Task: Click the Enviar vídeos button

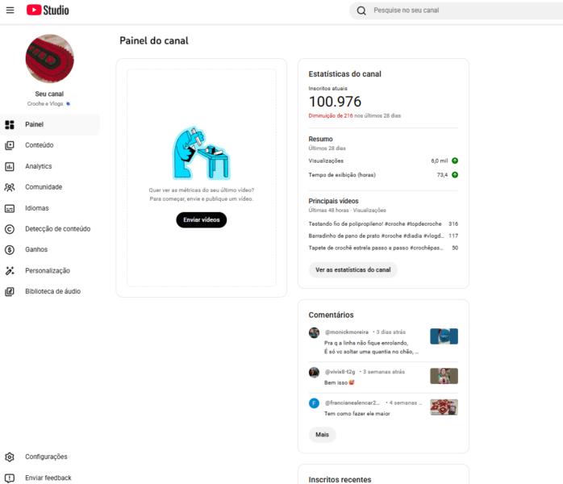Action: pyautogui.click(x=202, y=219)
